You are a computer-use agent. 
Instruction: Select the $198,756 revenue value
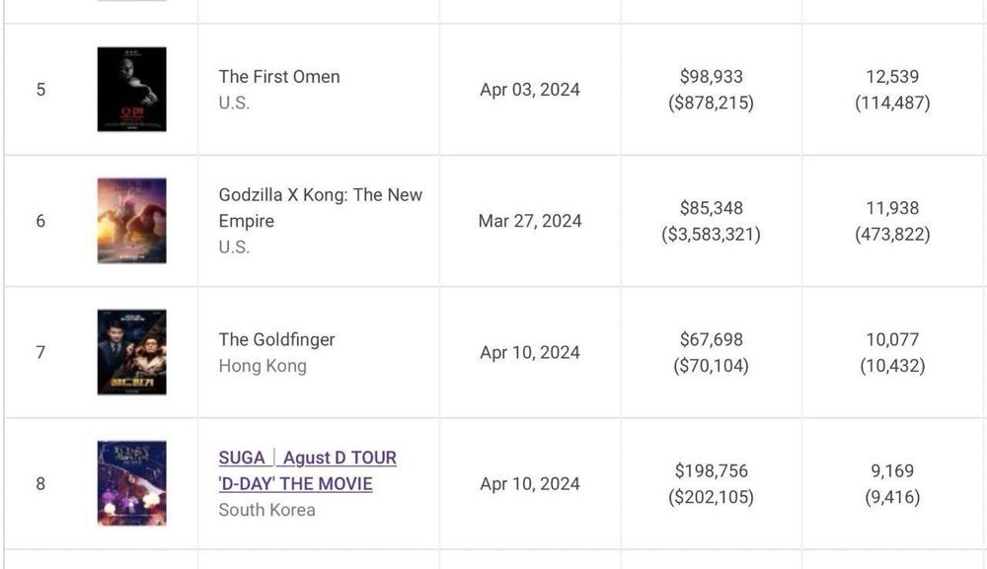coord(711,470)
